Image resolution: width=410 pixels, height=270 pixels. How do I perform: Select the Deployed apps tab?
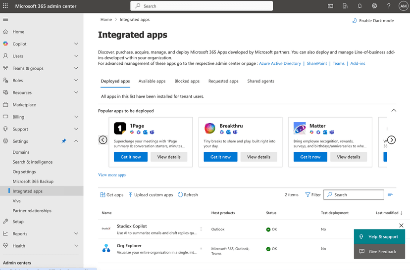point(115,81)
